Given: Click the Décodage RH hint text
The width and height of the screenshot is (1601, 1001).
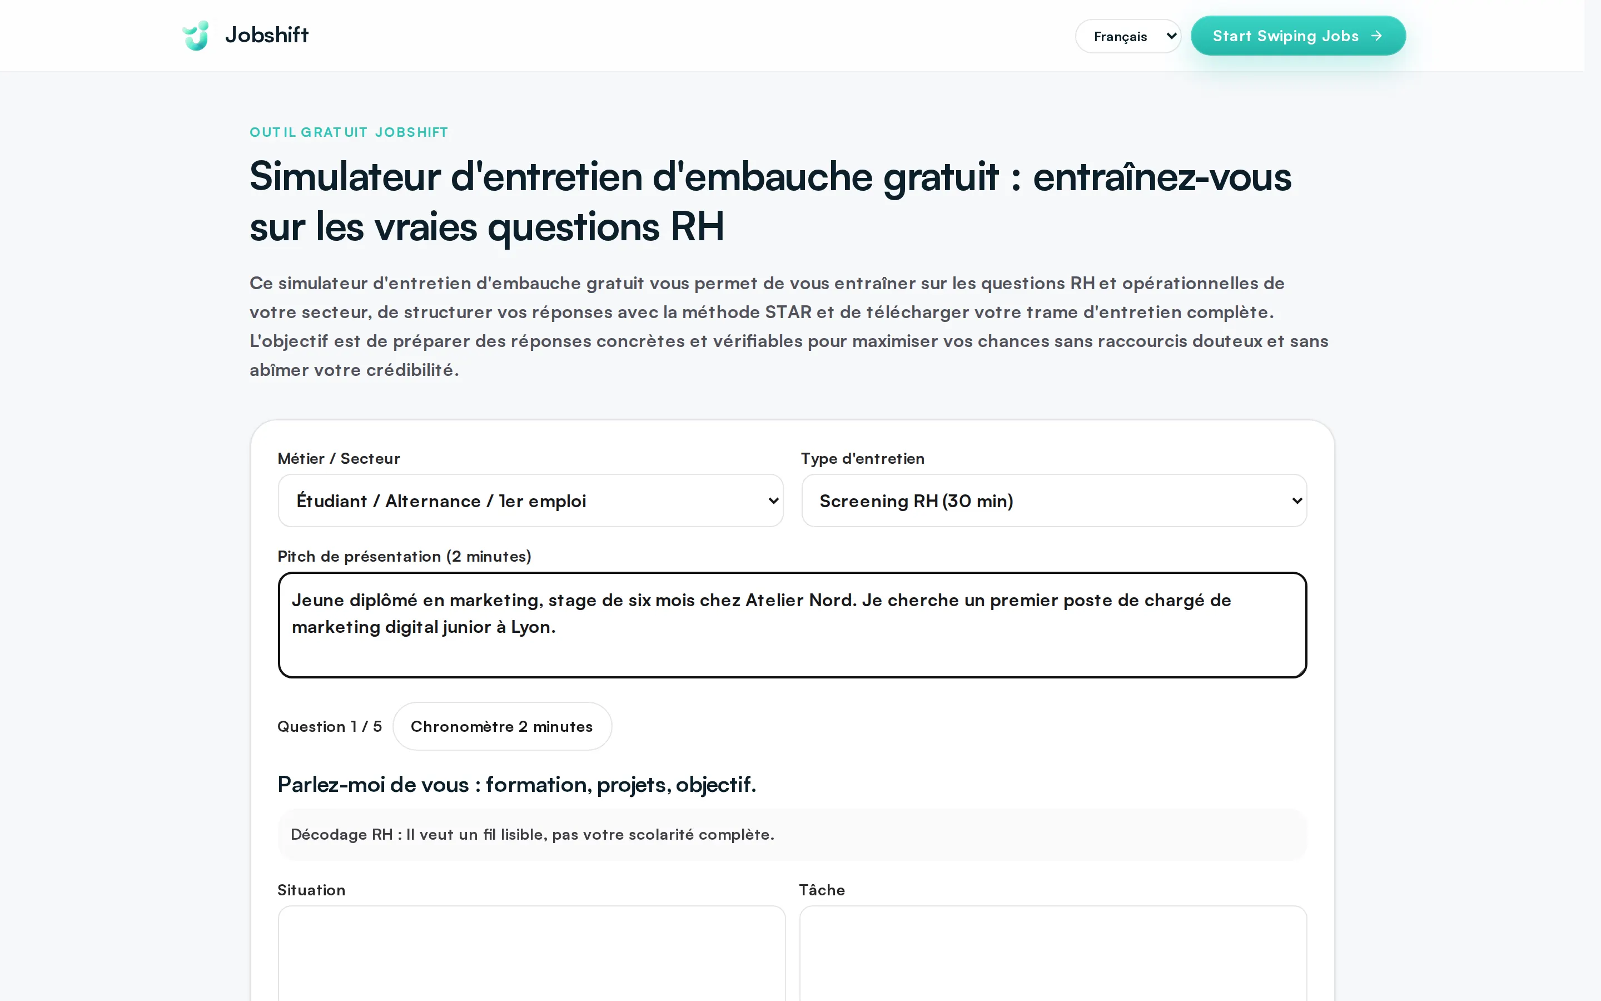Looking at the screenshot, I should click(x=533, y=834).
